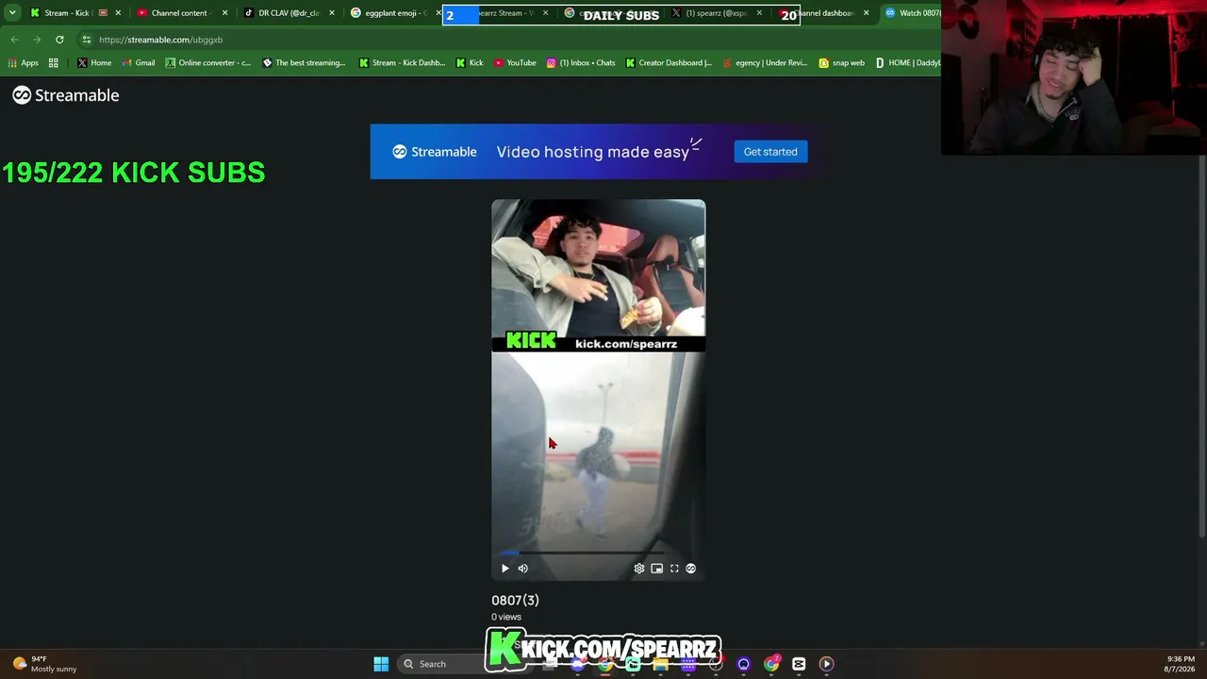Switch to the DR CLAV TikTok tab
Image resolution: width=1207 pixels, height=679 pixels.
[x=288, y=13]
